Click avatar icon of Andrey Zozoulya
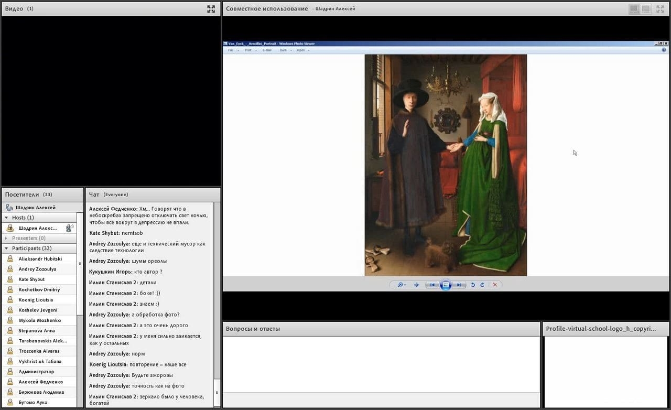 [x=10, y=269]
